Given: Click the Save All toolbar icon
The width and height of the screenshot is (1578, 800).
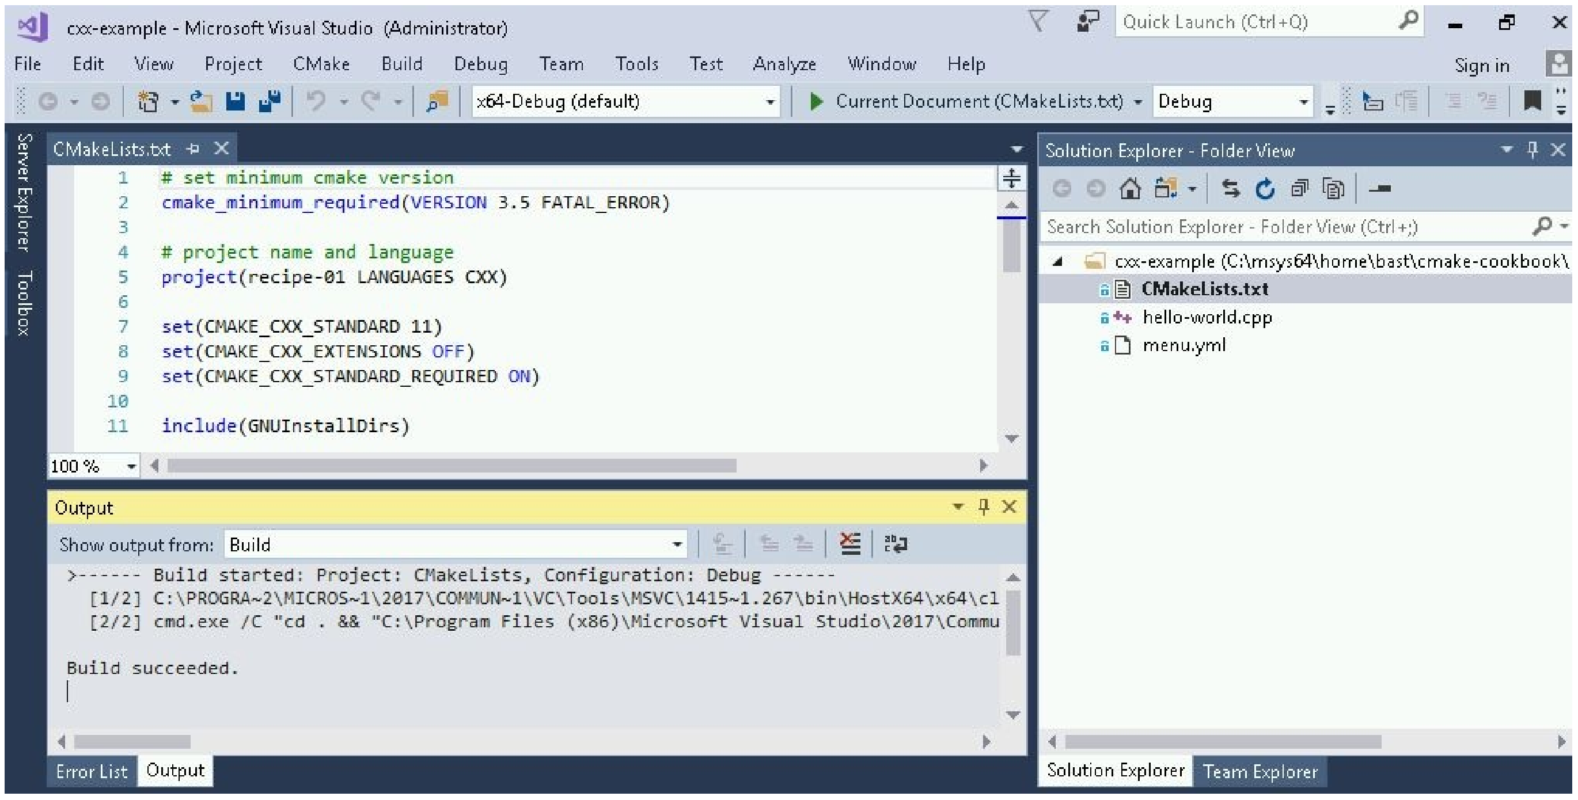Looking at the screenshot, I should tap(270, 102).
